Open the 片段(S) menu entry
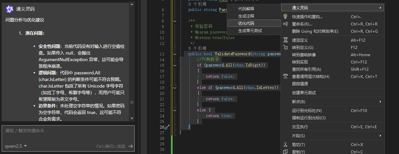Screen dimensions: 399x154 [x=333, y=135]
